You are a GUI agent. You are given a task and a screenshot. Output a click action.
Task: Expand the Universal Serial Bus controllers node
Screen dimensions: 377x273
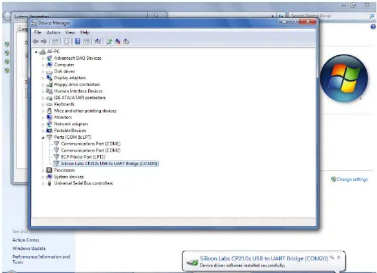tap(43, 184)
